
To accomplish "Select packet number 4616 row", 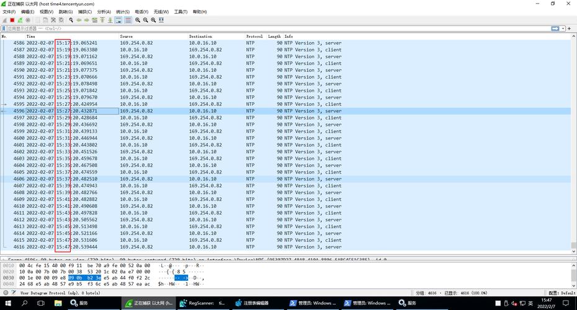I will 285,247.
